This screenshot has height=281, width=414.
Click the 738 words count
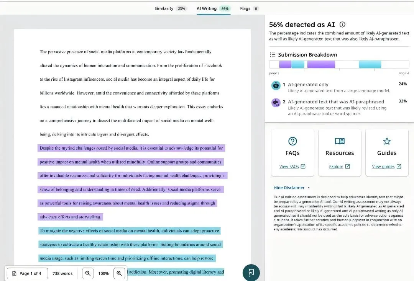click(x=62, y=274)
